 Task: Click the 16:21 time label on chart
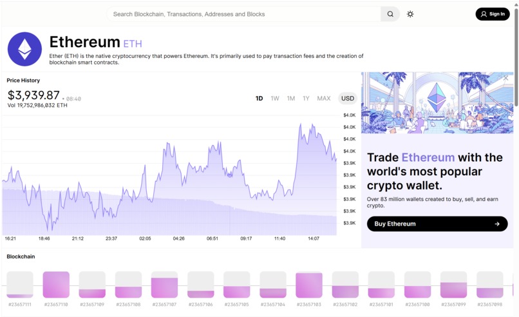point(10,238)
